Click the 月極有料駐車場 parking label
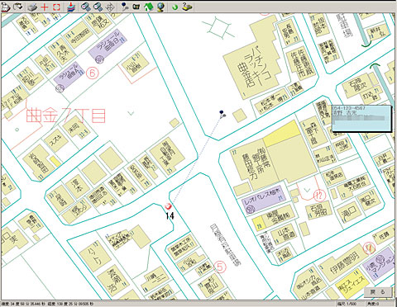The image size is (397, 307). (x=225, y=244)
